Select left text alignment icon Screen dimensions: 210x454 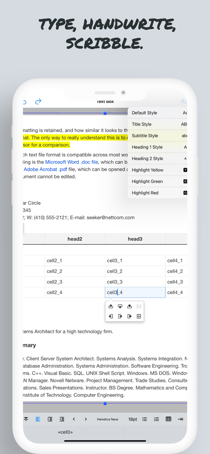point(38,419)
